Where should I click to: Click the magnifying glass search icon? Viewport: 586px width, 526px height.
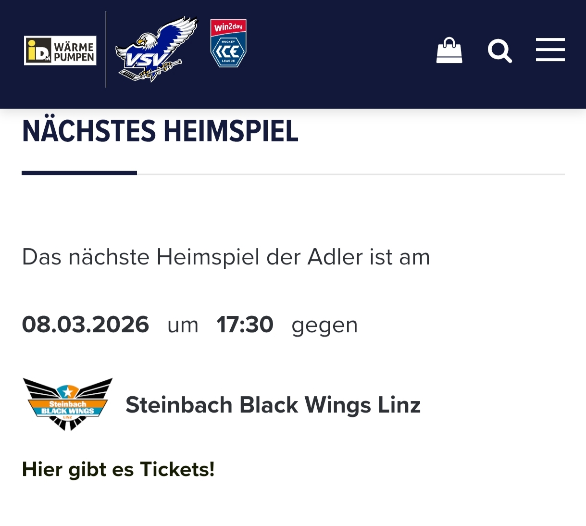499,51
